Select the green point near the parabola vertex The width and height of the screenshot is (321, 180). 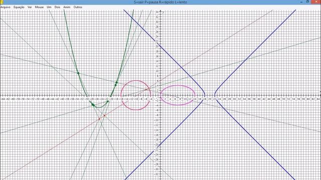coord(93,105)
